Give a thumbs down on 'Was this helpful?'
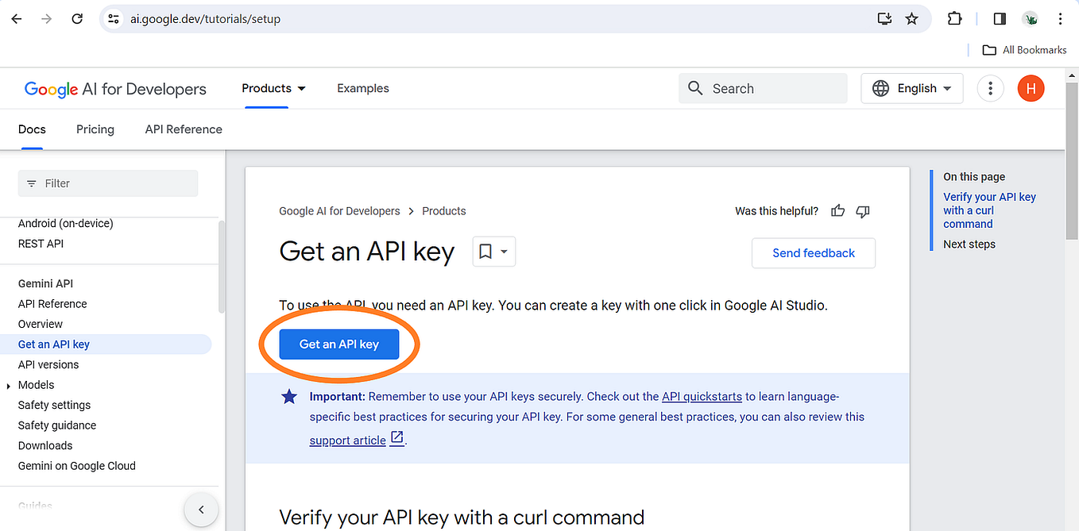The image size is (1079, 531). 863,210
